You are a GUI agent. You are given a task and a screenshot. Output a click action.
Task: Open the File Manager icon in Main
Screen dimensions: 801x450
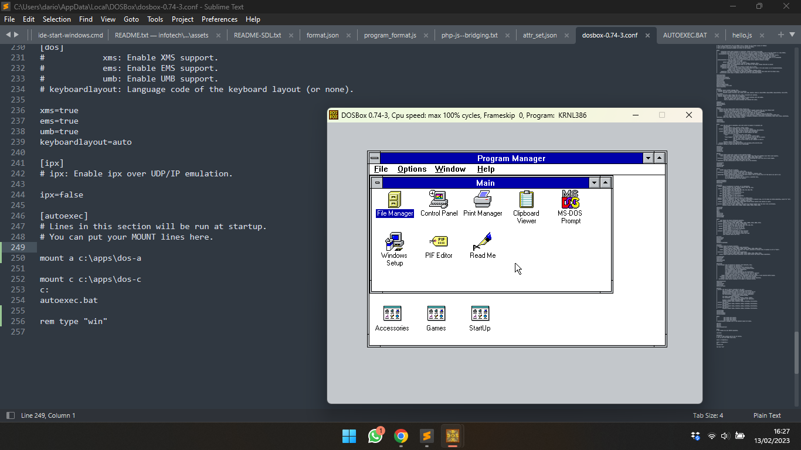[x=395, y=204]
